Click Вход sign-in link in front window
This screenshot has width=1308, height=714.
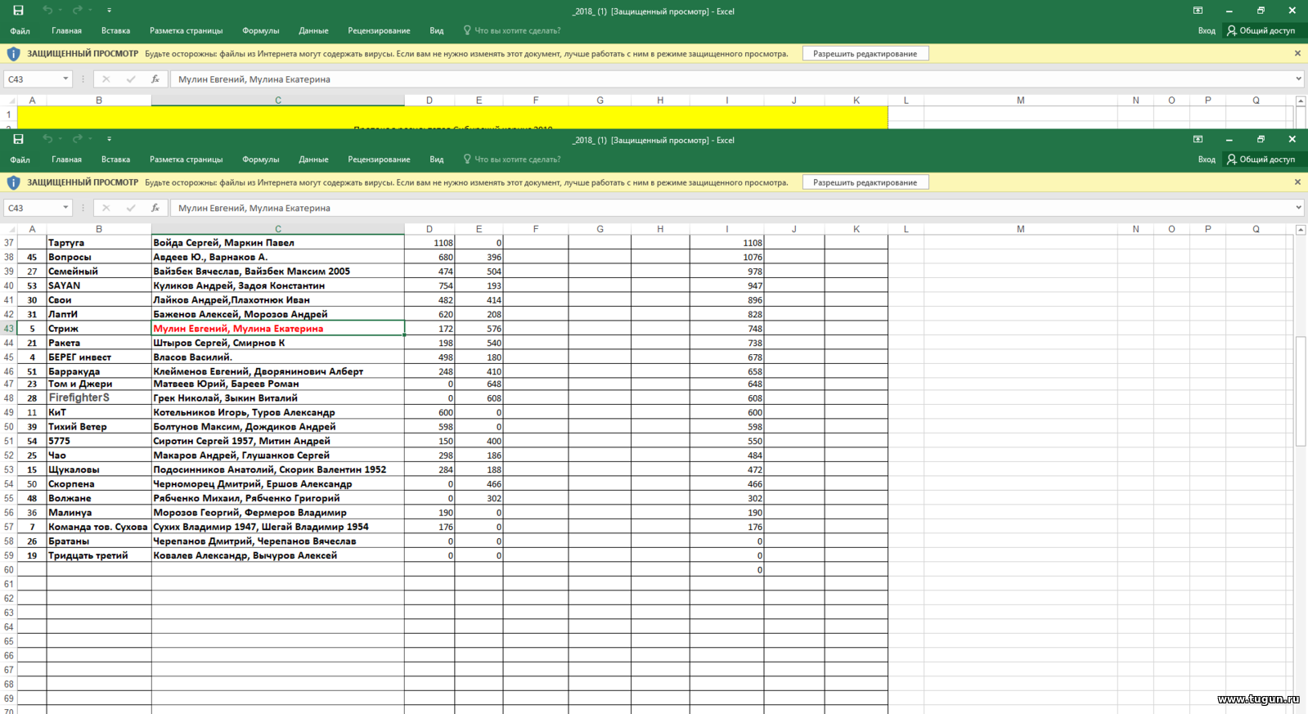[x=1207, y=159]
